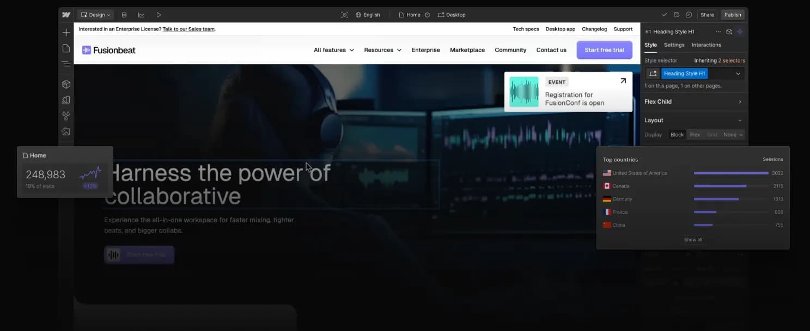The width and height of the screenshot is (810, 331).
Task: Click the selector state icon
Action: pos(653,73)
